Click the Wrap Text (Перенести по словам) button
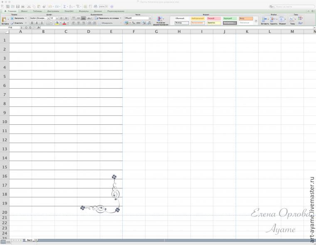The width and height of the screenshot is (316, 245). click(109, 18)
